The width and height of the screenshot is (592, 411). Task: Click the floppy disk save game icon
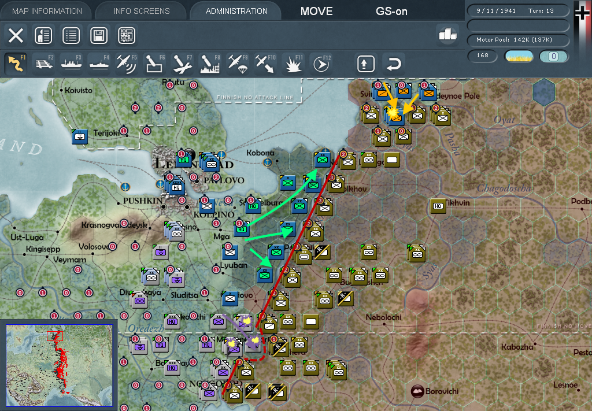pyautogui.click(x=99, y=35)
